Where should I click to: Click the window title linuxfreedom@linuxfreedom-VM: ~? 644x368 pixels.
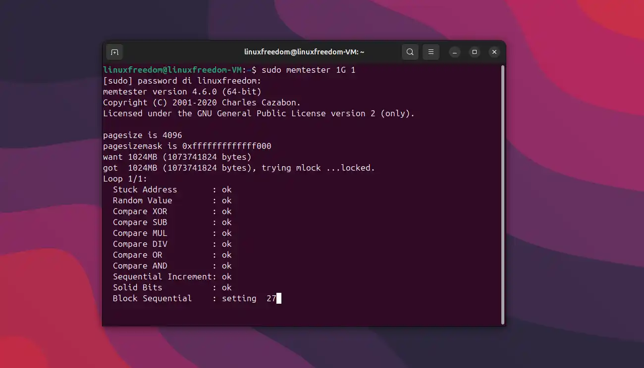tap(304, 52)
